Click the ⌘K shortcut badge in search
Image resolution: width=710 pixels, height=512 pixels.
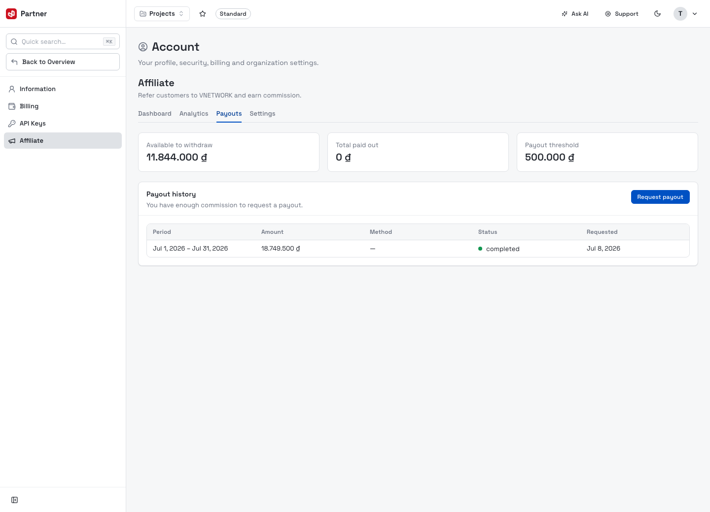[x=109, y=41]
